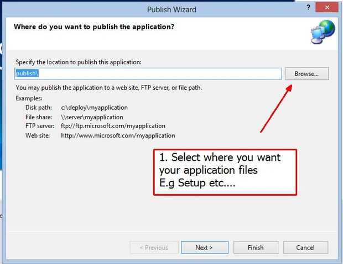
Task: Click the Web site example URL
Action: click(x=118, y=135)
